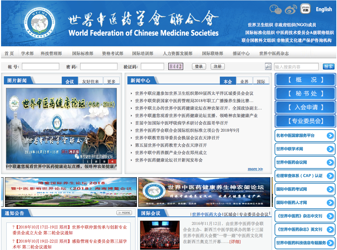
Task: Open 循证中心 navigation item
Action: point(241,53)
